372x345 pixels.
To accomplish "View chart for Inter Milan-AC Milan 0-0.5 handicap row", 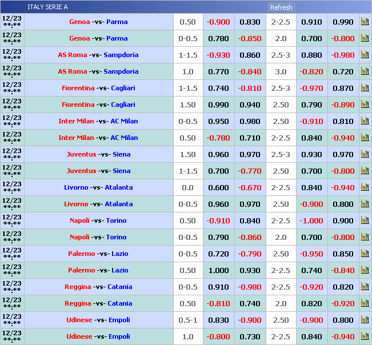I will 365,121.
